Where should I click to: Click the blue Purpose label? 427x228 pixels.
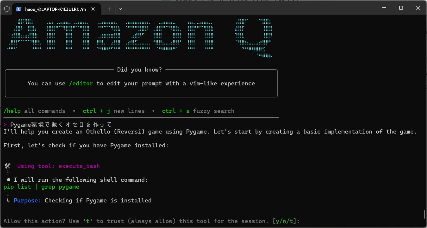tap(27, 200)
